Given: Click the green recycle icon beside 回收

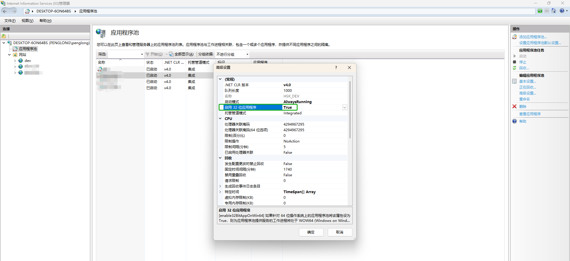Looking at the screenshot, I should coord(514,68).
